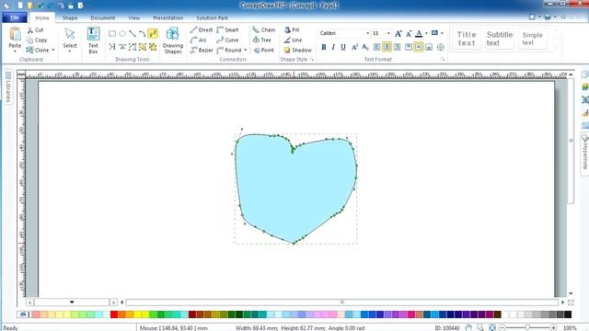Choose the Smart connector
Screen dimensions: 589x331
tap(227, 29)
